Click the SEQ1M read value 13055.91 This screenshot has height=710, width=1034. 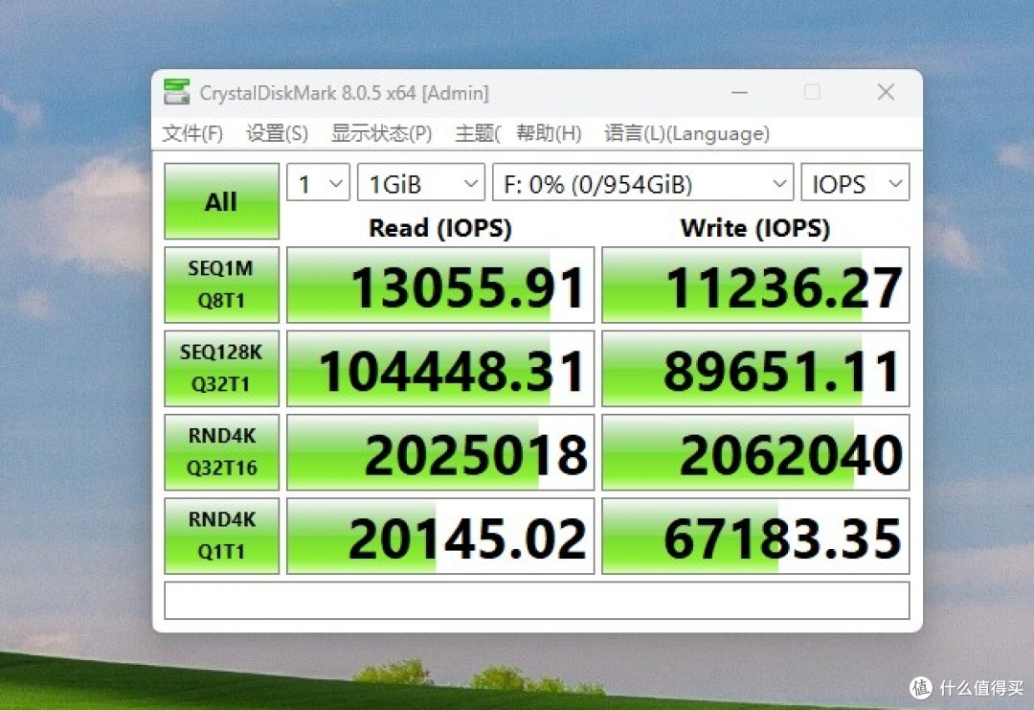tap(440, 286)
